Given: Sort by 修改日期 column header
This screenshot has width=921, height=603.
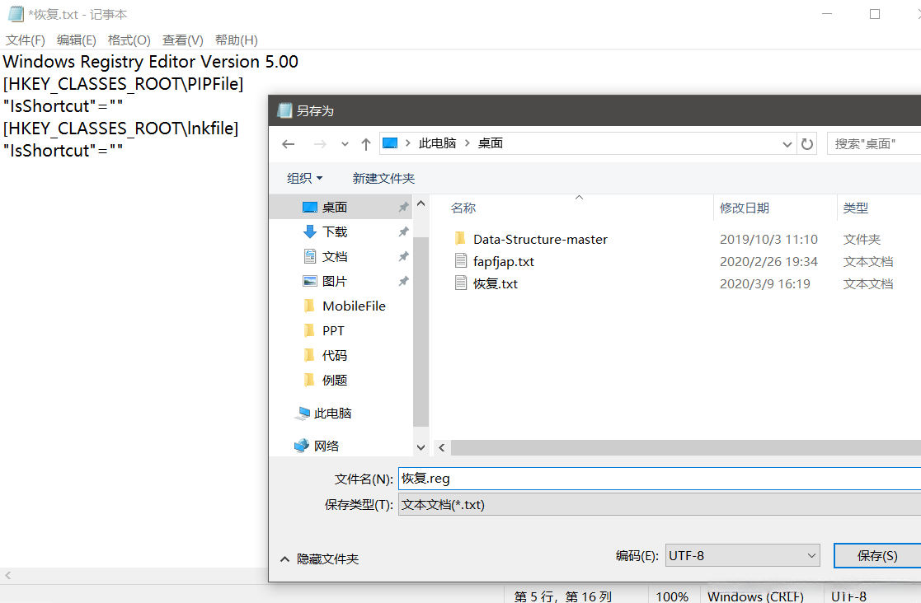Looking at the screenshot, I should (x=745, y=208).
